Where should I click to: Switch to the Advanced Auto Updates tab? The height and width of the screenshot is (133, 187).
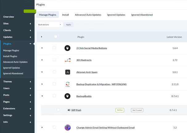88,15
